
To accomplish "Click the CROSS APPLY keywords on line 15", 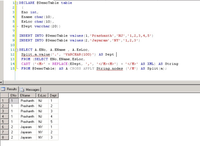I will (x=82, y=69).
